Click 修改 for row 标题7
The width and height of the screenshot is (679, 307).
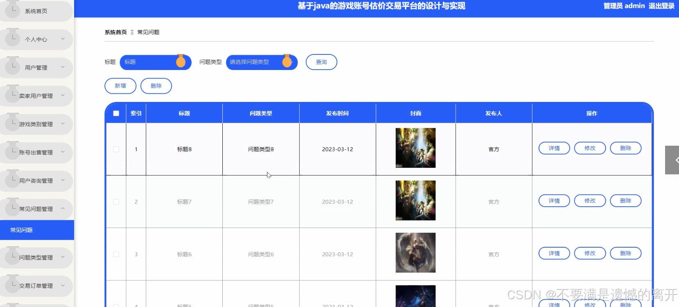[x=590, y=201]
